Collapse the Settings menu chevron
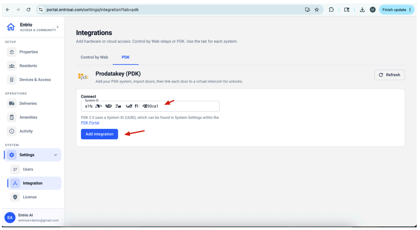 [x=55, y=155]
